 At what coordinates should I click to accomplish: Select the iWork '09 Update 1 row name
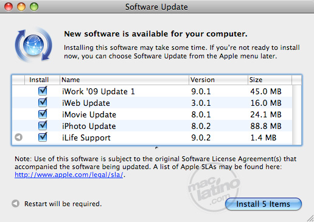pyautogui.click(x=99, y=91)
